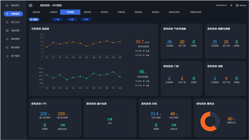The width and height of the screenshot is (249, 140).
Task: Choose the F3层 floor button
Action: click(86, 20)
